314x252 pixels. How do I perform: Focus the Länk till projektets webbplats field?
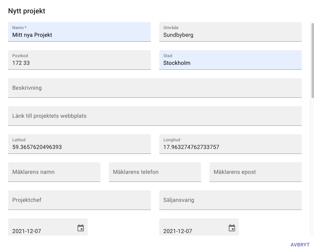click(155, 116)
